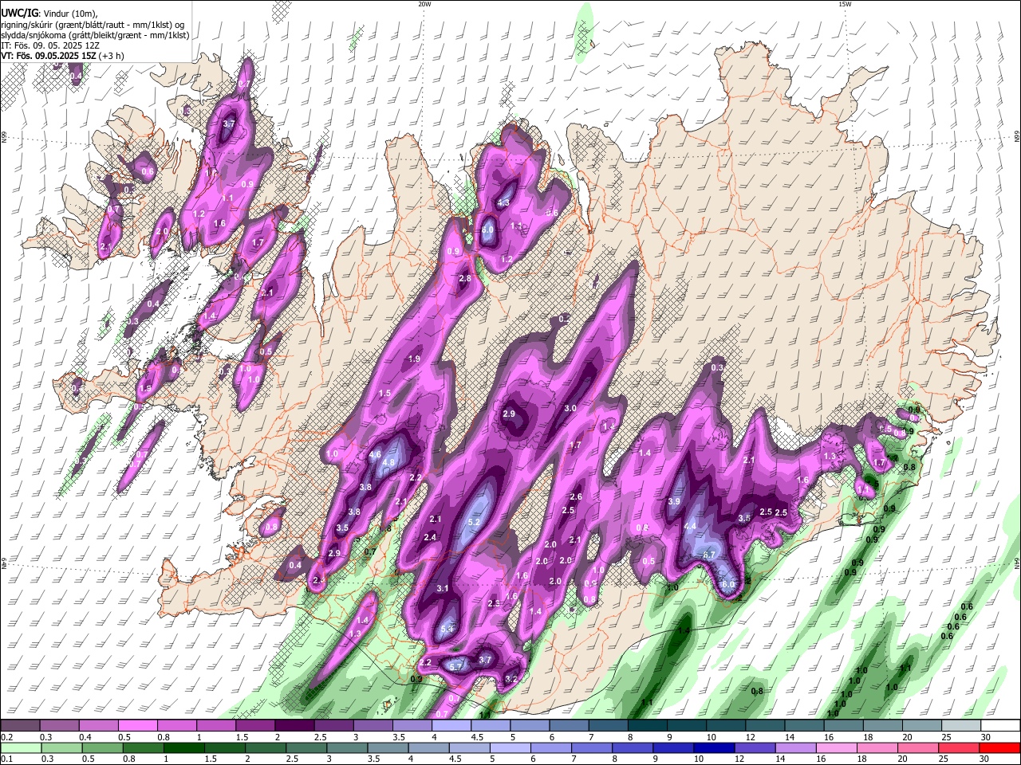
Task: Click the 15W longitude label at top
Action: tap(845, 4)
